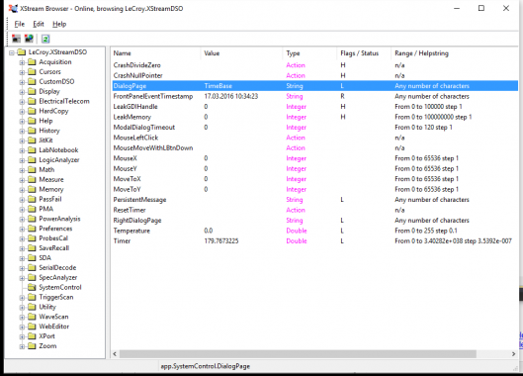Select the CrashNullPointer row name

tap(137, 75)
